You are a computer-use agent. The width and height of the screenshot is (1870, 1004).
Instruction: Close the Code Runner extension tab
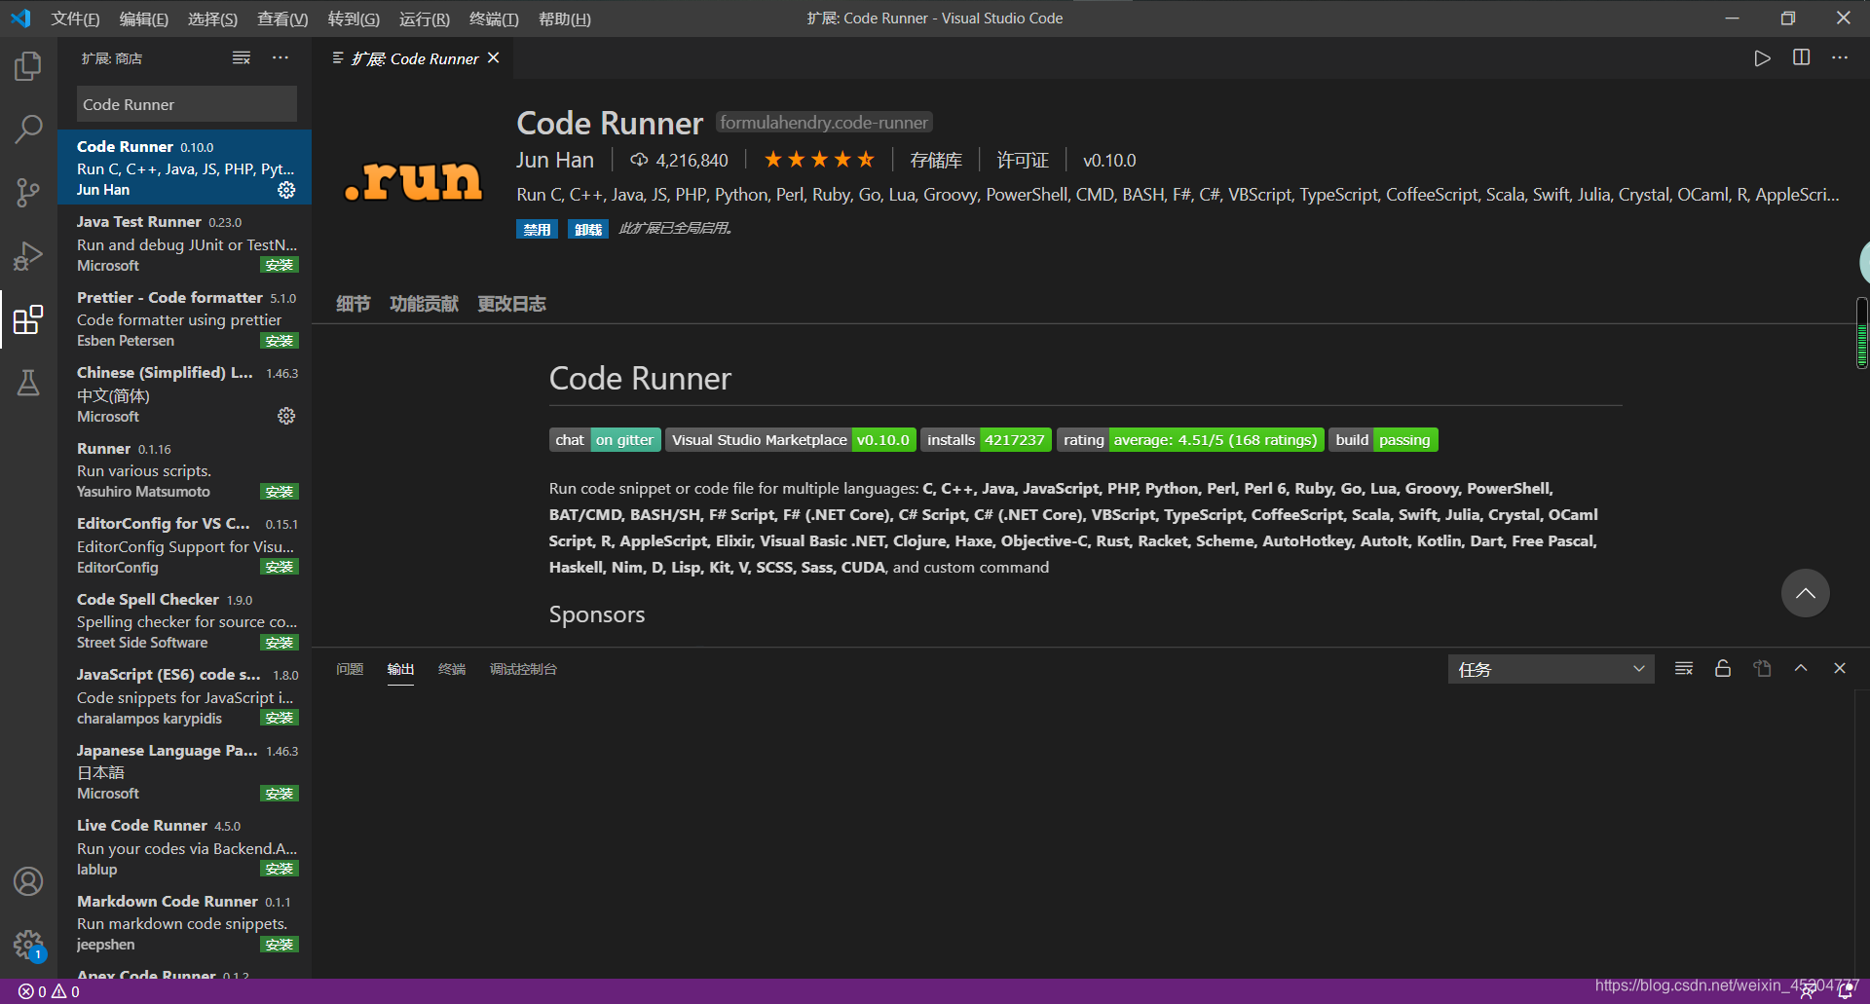tap(494, 58)
